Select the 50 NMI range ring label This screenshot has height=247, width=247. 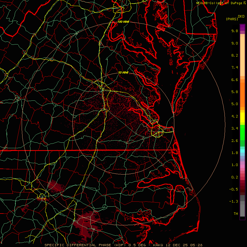(123, 72)
